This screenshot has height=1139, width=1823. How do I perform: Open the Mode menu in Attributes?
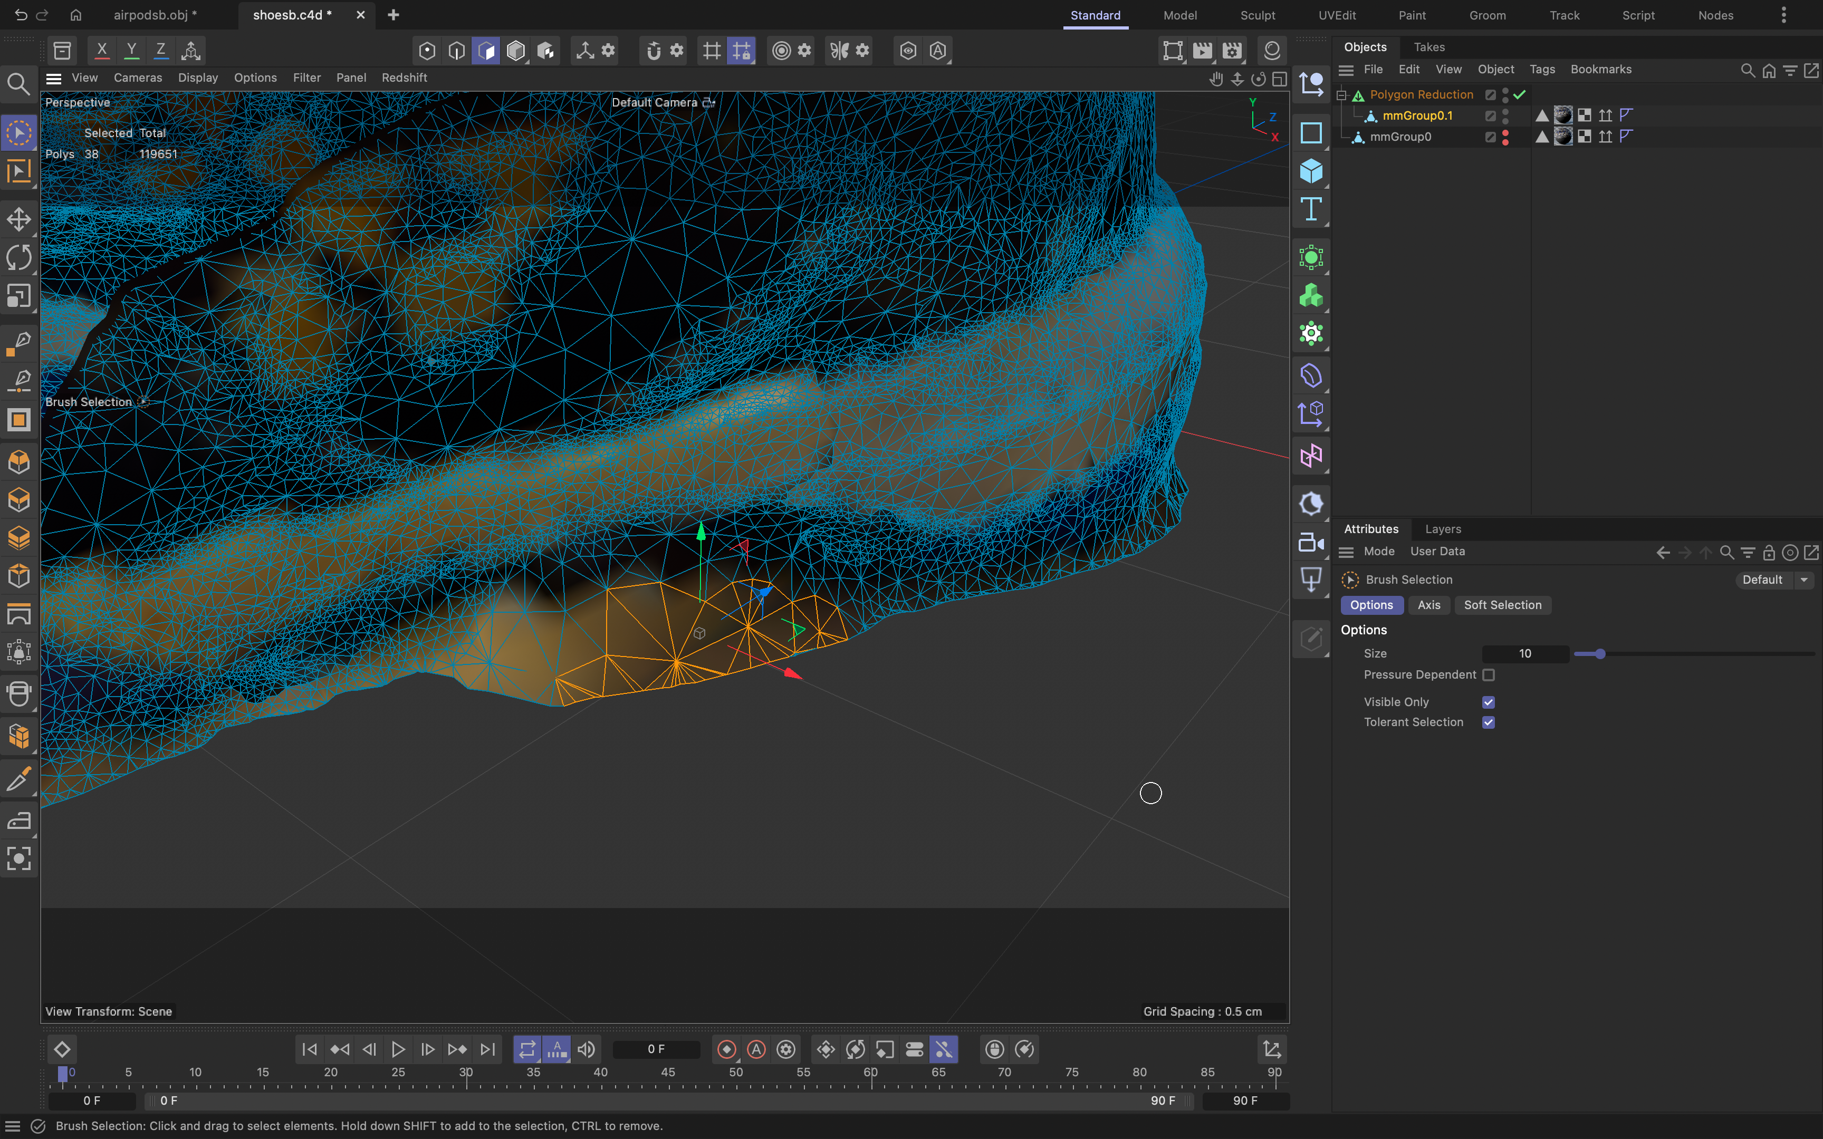[x=1380, y=552]
